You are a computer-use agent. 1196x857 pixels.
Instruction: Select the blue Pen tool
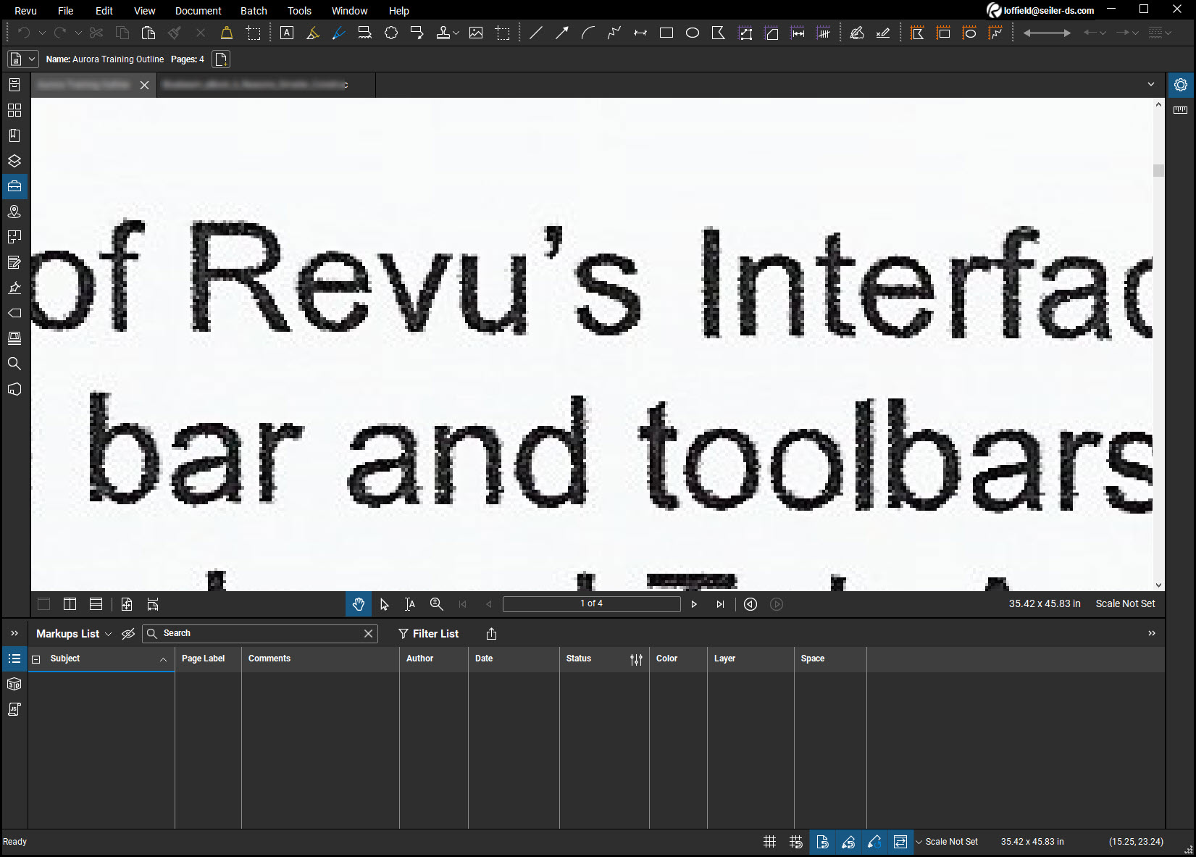point(338,33)
